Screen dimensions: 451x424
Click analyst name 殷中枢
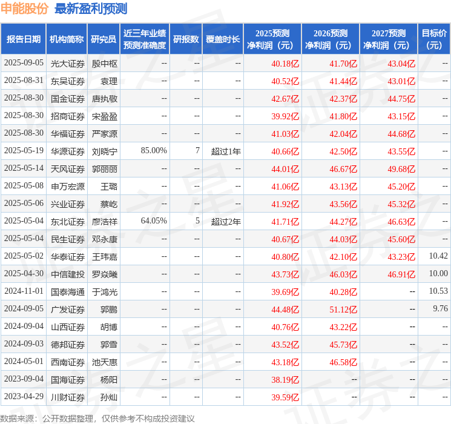pyautogui.click(x=104, y=64)
